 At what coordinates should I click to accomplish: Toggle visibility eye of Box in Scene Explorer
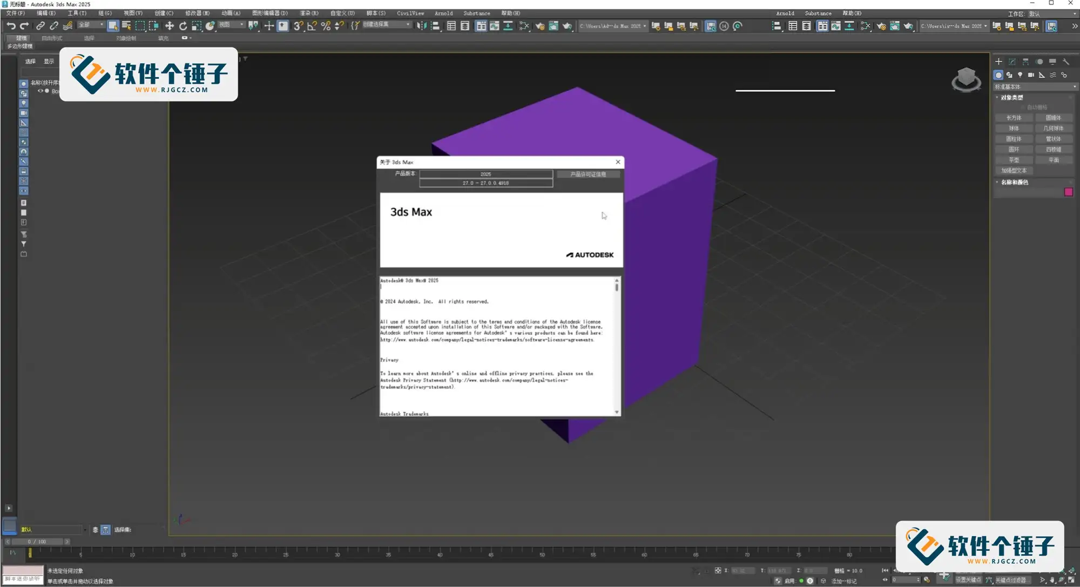click(40, 91)
